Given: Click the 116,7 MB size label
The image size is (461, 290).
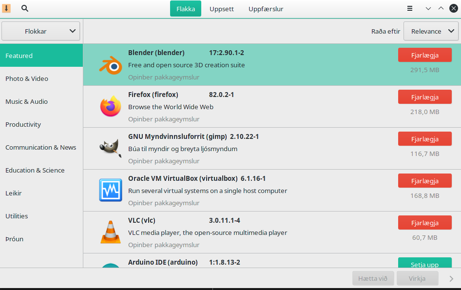Looking at the screenshot, I should coord(425,154).
